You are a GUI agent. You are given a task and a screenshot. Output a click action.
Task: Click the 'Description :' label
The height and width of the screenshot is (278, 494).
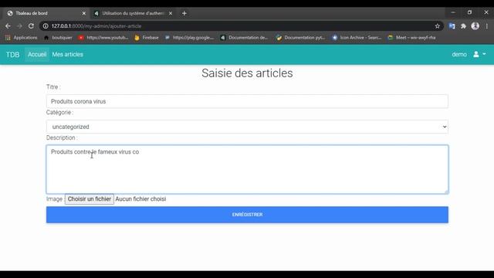coord(62,137)
